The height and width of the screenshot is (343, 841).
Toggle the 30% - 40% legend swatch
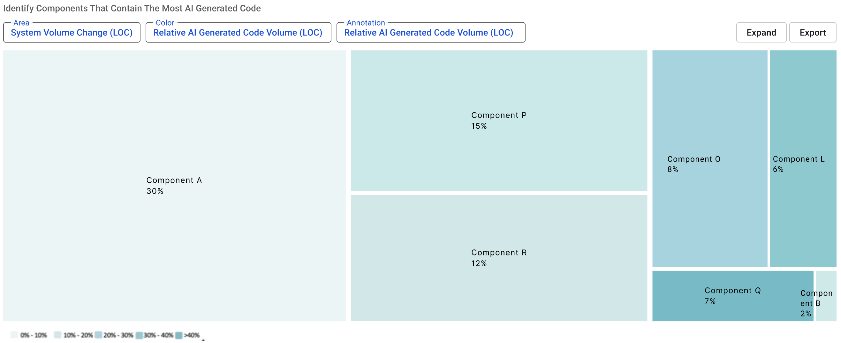139,335
